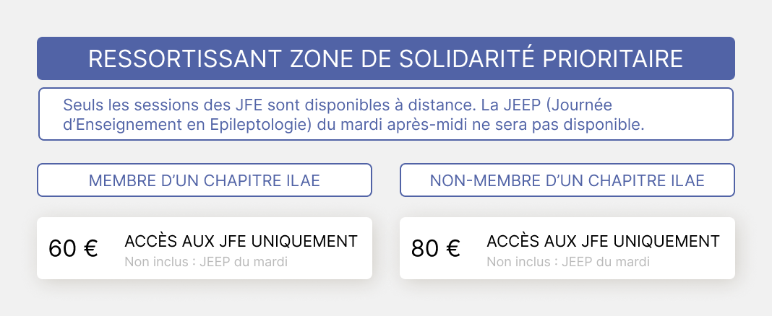772x316 pixels.
Task: Choose the 80 € JFE access card
Action: pos(567,248)
